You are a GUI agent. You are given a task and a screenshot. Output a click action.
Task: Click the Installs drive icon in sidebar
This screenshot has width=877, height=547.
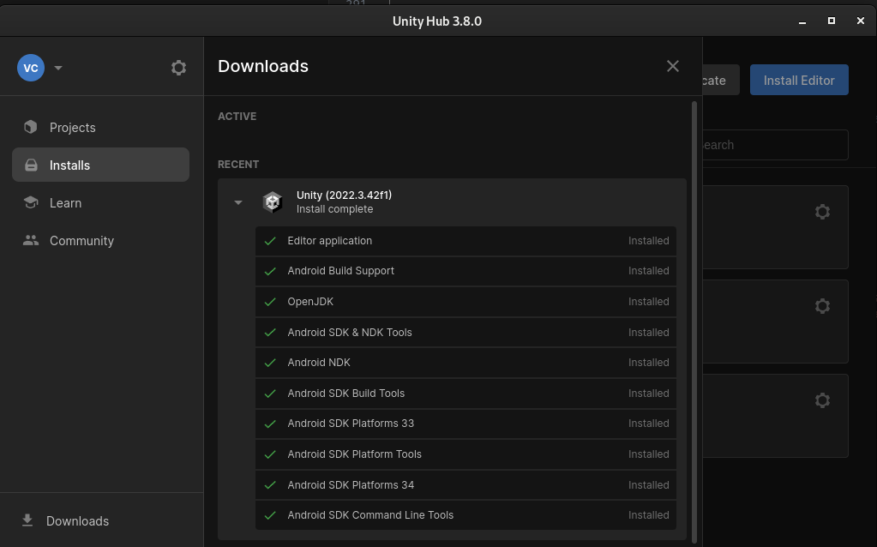(31, 165)
